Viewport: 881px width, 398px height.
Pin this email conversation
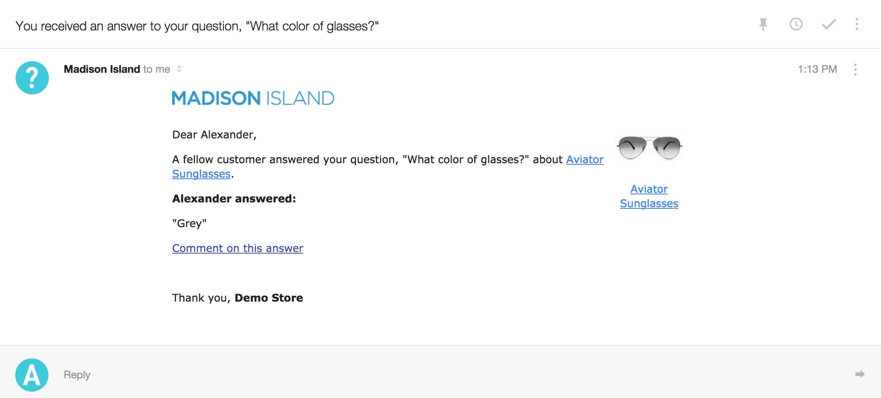(763, 24)
